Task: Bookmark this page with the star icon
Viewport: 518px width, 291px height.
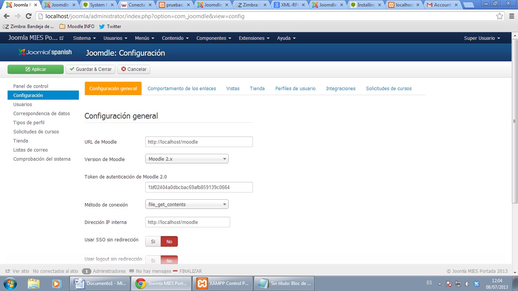Action: (x=499, y=16)
